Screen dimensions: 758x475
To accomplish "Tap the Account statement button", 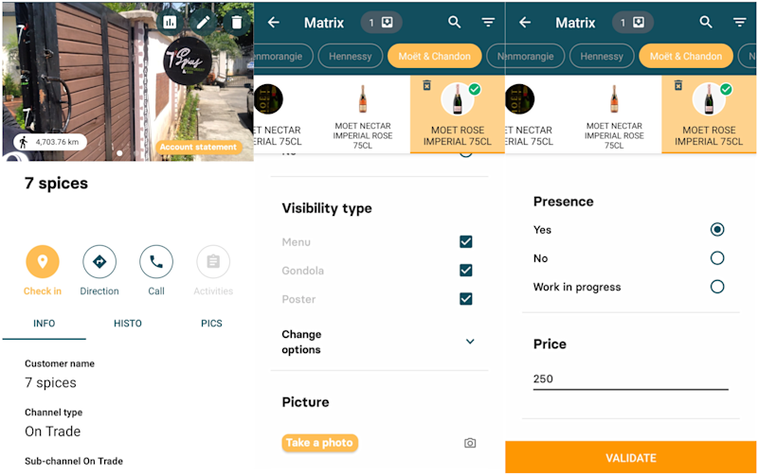I will point(198,147).
